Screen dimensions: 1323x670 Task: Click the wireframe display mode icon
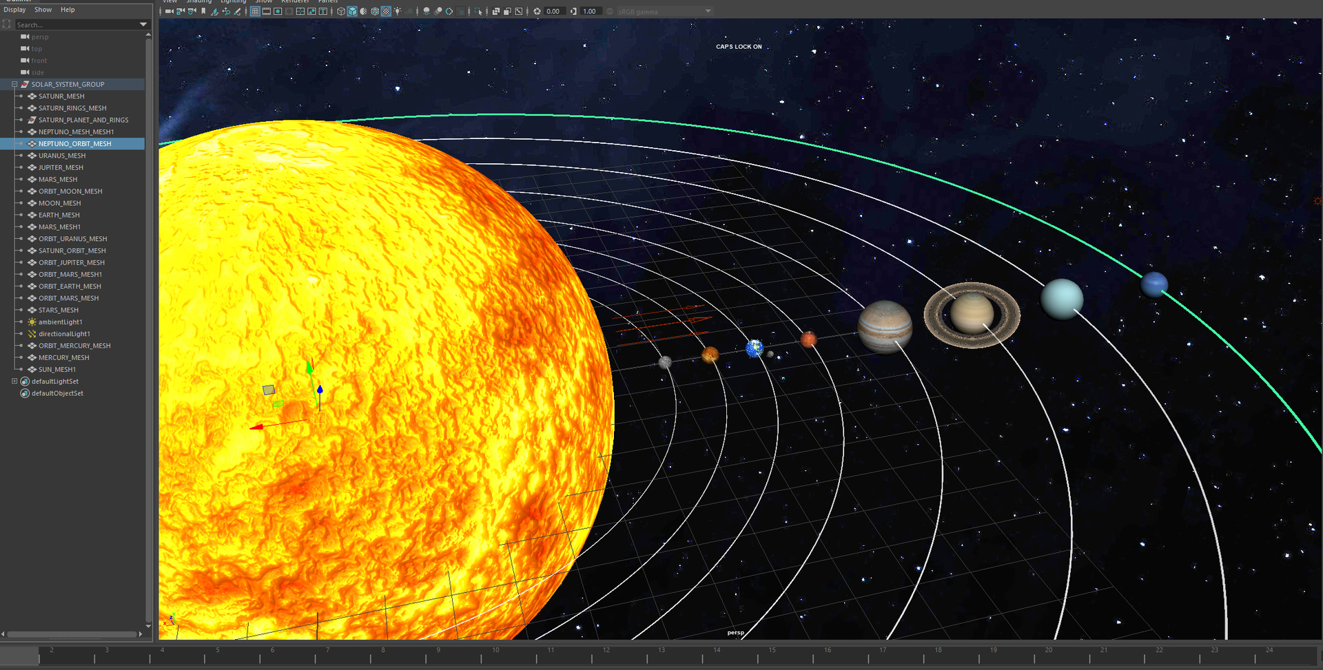340,11
